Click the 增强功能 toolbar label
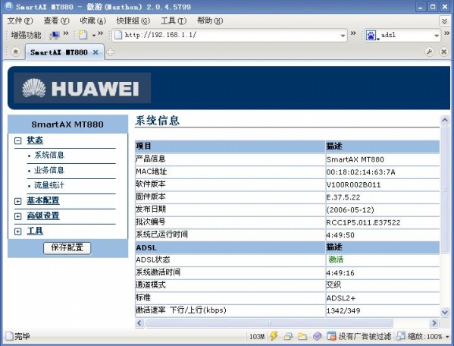 pyautogui.click(x=26, y=36)
